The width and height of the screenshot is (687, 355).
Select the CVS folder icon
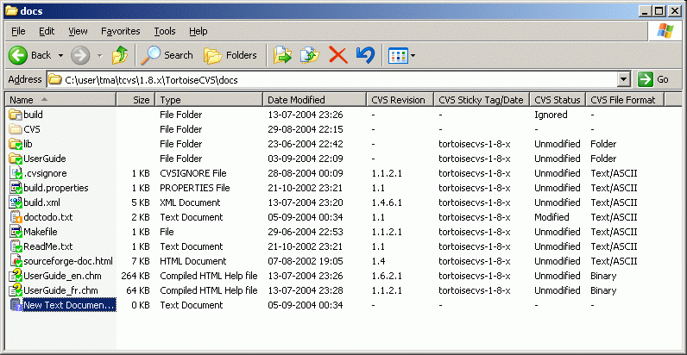[x=16, y=129]
